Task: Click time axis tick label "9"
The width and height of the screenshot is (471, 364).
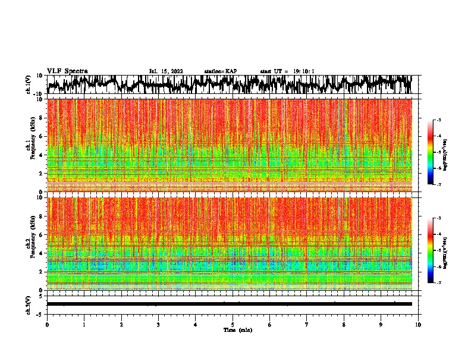Action: 381,325
